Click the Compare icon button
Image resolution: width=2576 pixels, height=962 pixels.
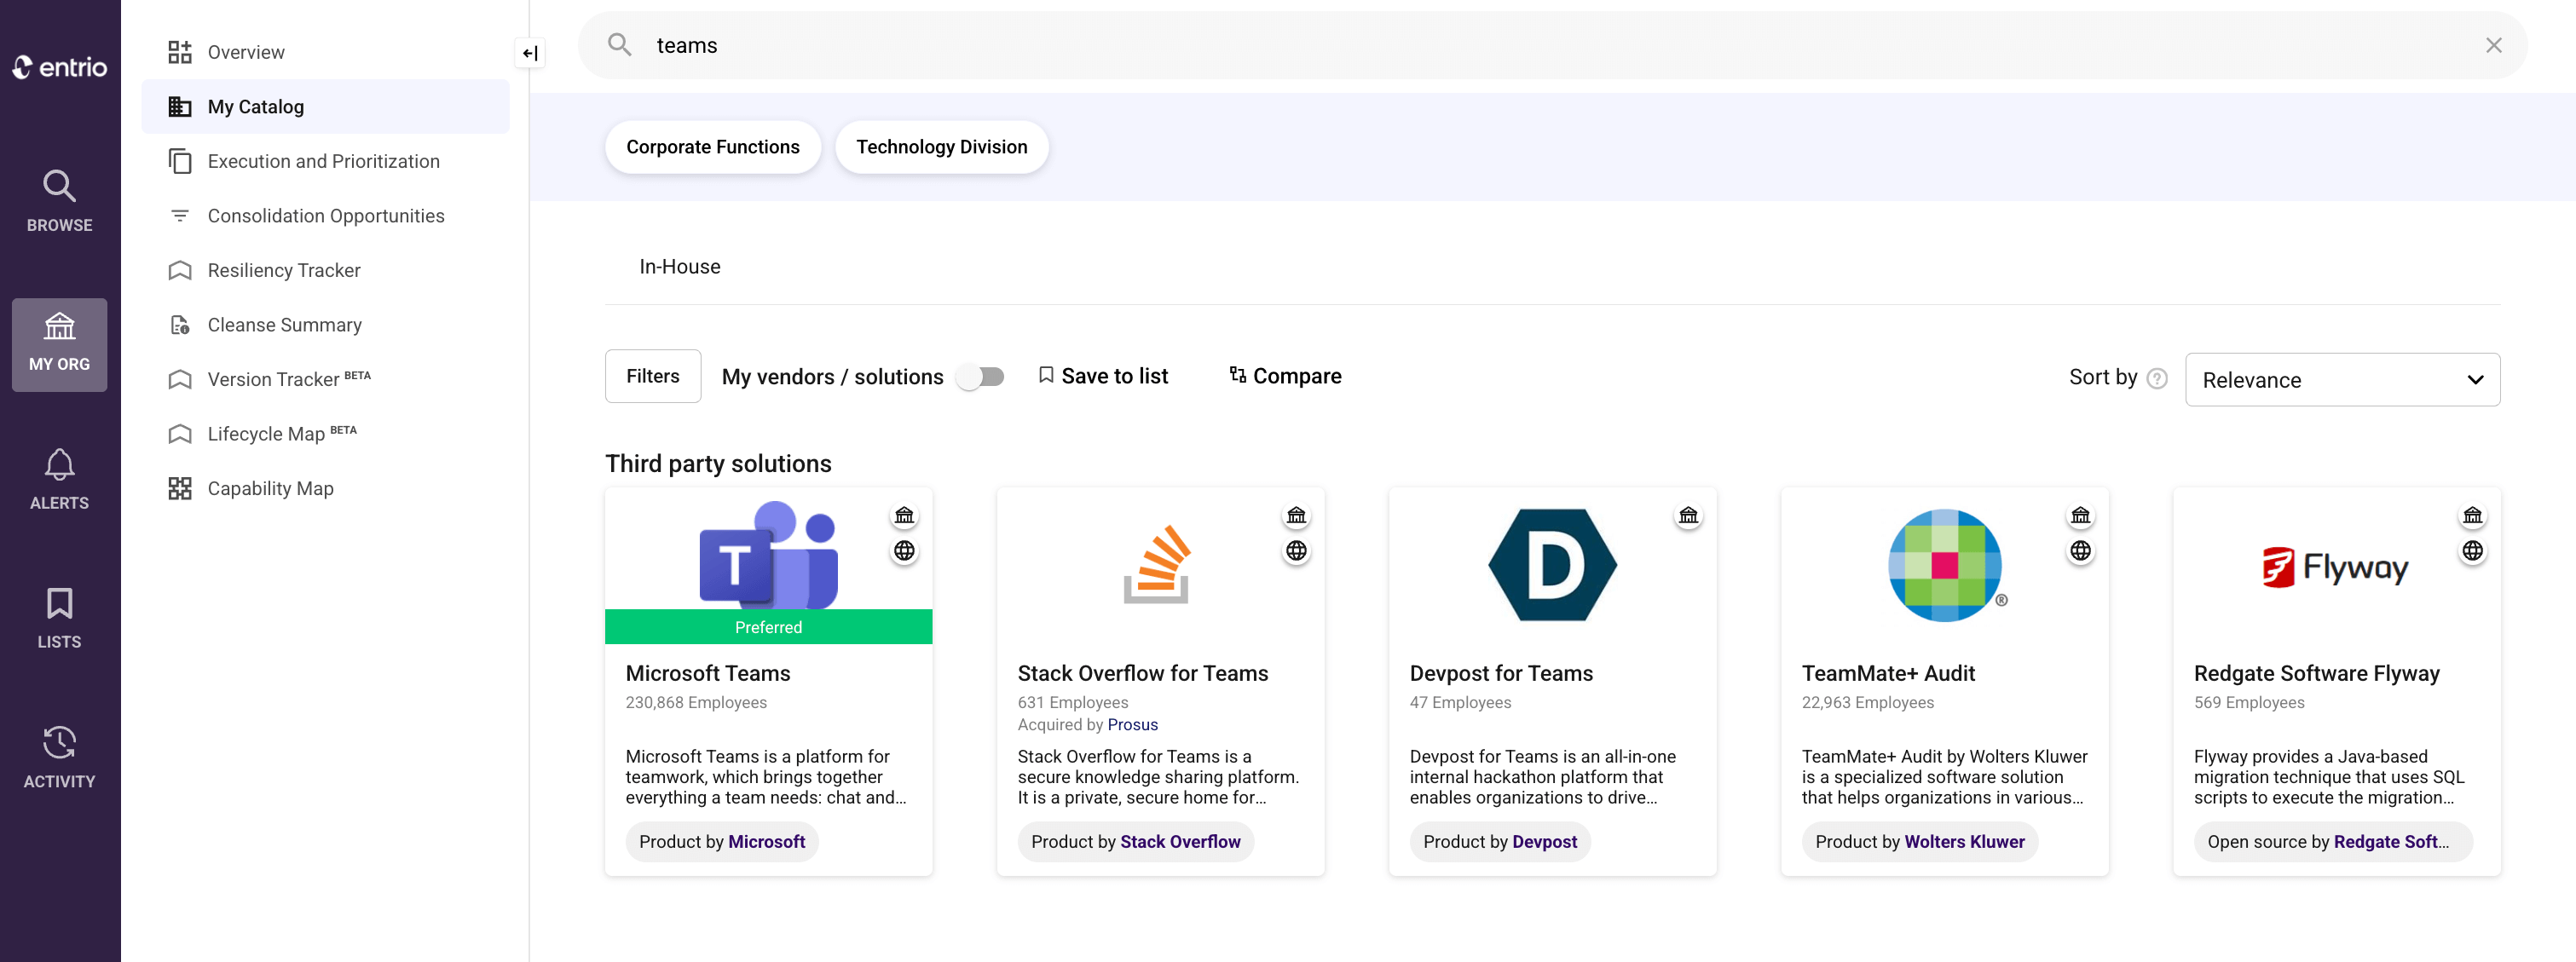[x=1285, y=376]
